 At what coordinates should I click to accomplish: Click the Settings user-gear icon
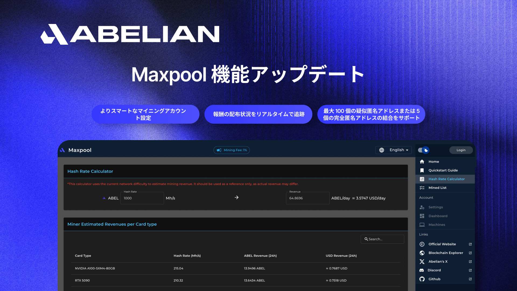point(422,207)
